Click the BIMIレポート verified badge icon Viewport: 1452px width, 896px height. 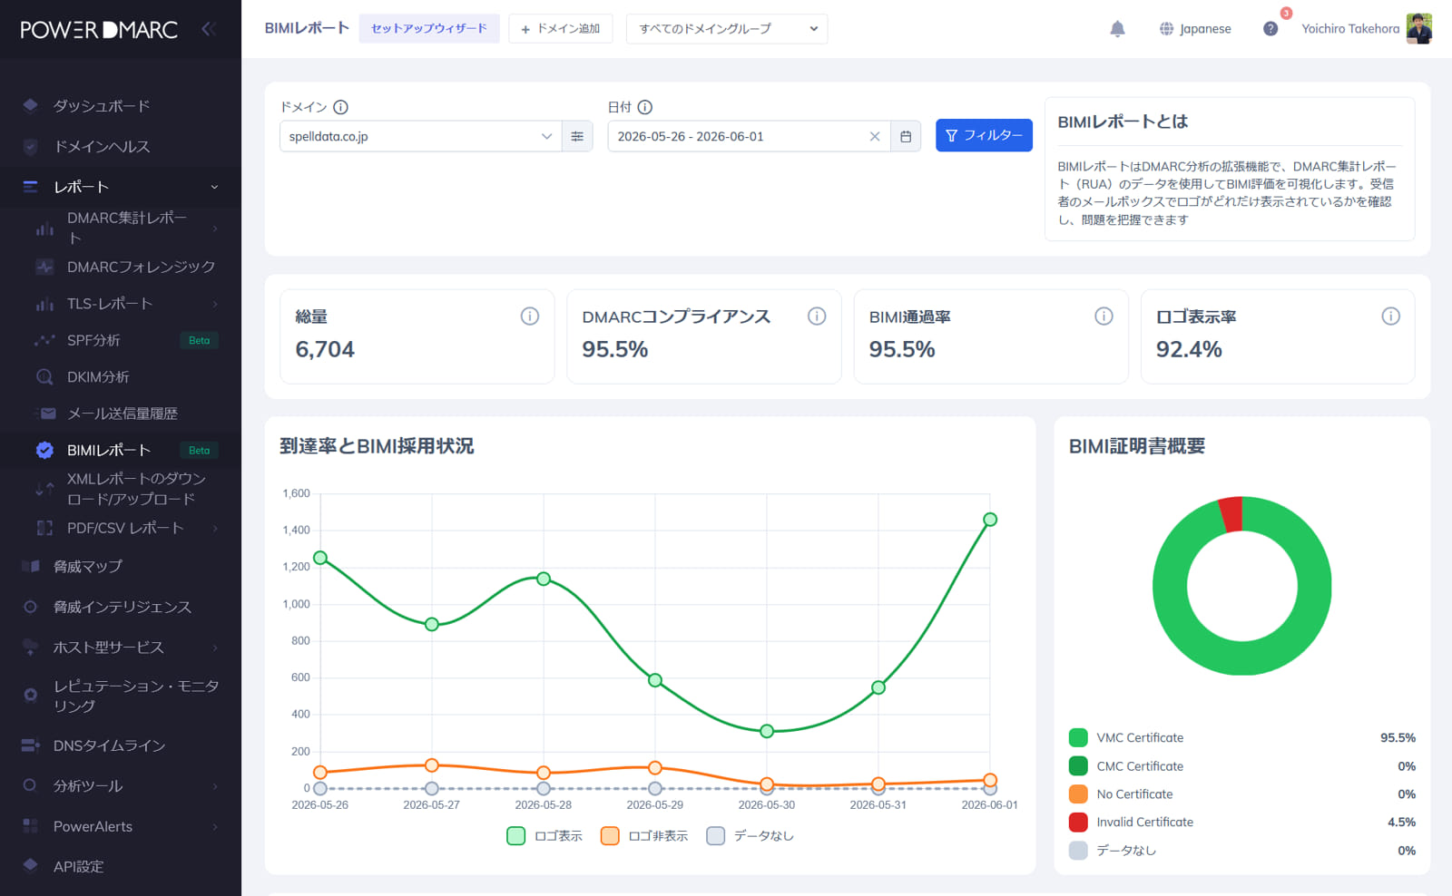tap(44, 450)
